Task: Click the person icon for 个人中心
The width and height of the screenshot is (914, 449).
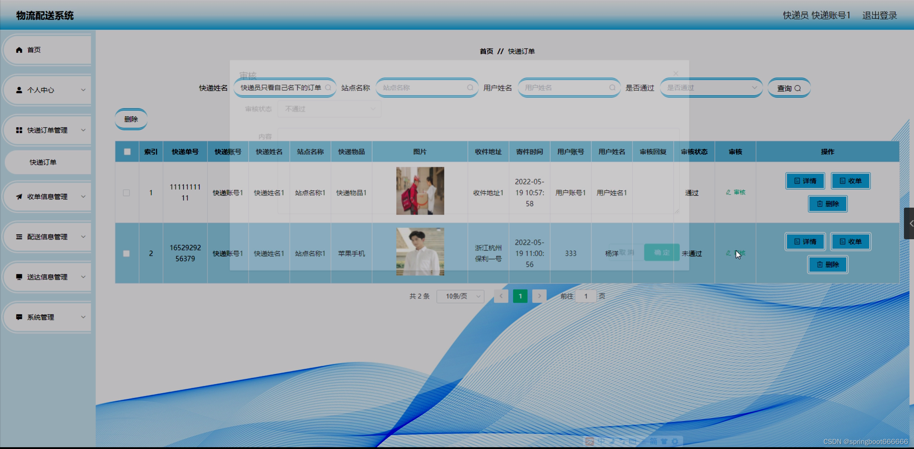Action: [x=19, y=90]
